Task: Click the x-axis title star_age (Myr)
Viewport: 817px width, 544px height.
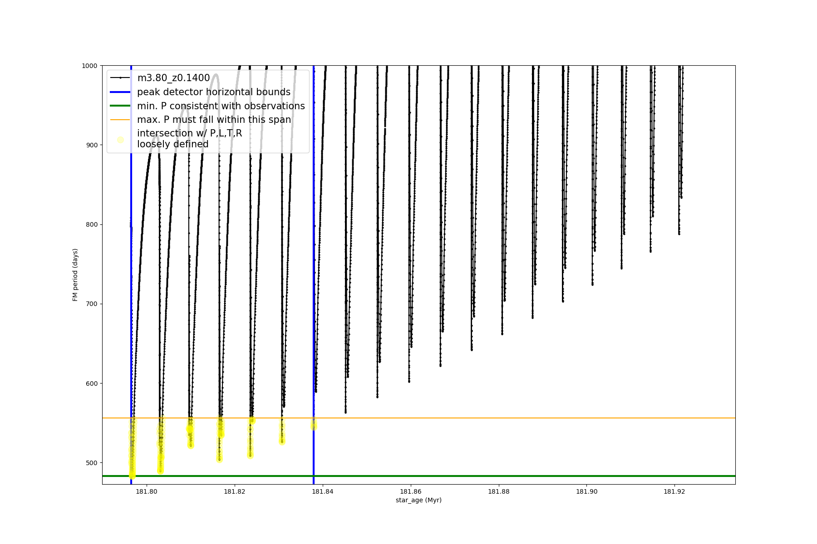Action: point(418,500)
